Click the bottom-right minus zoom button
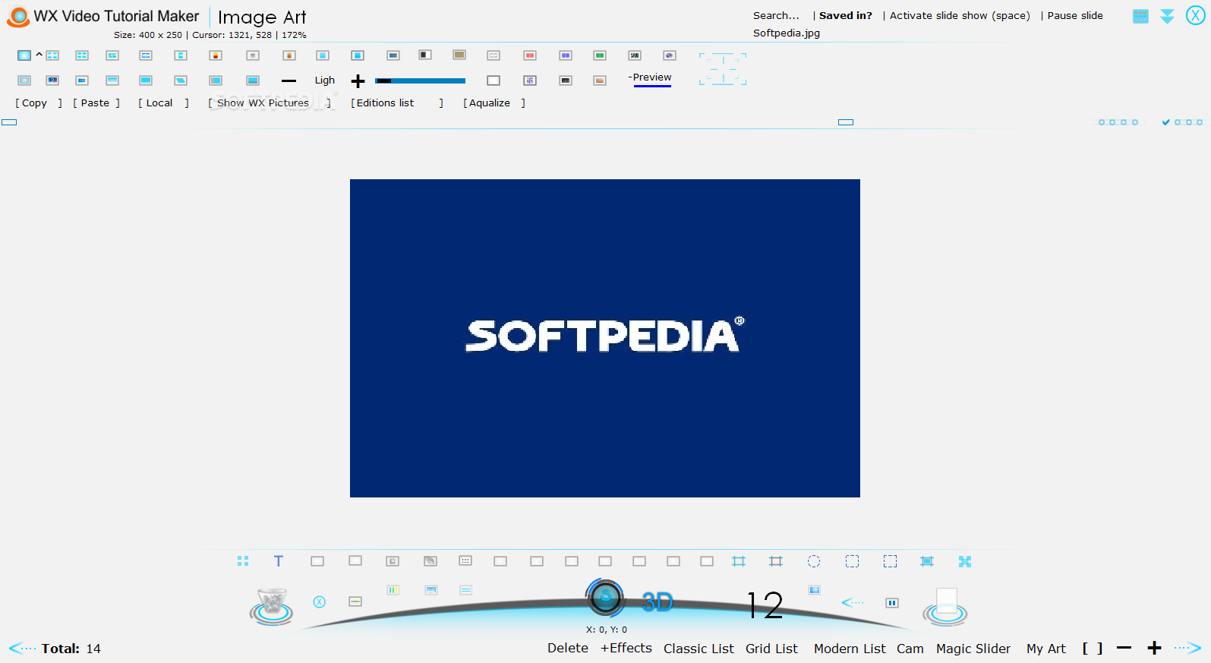The width and height of the screenshot is (1211, 663). tap(1124, 648)
